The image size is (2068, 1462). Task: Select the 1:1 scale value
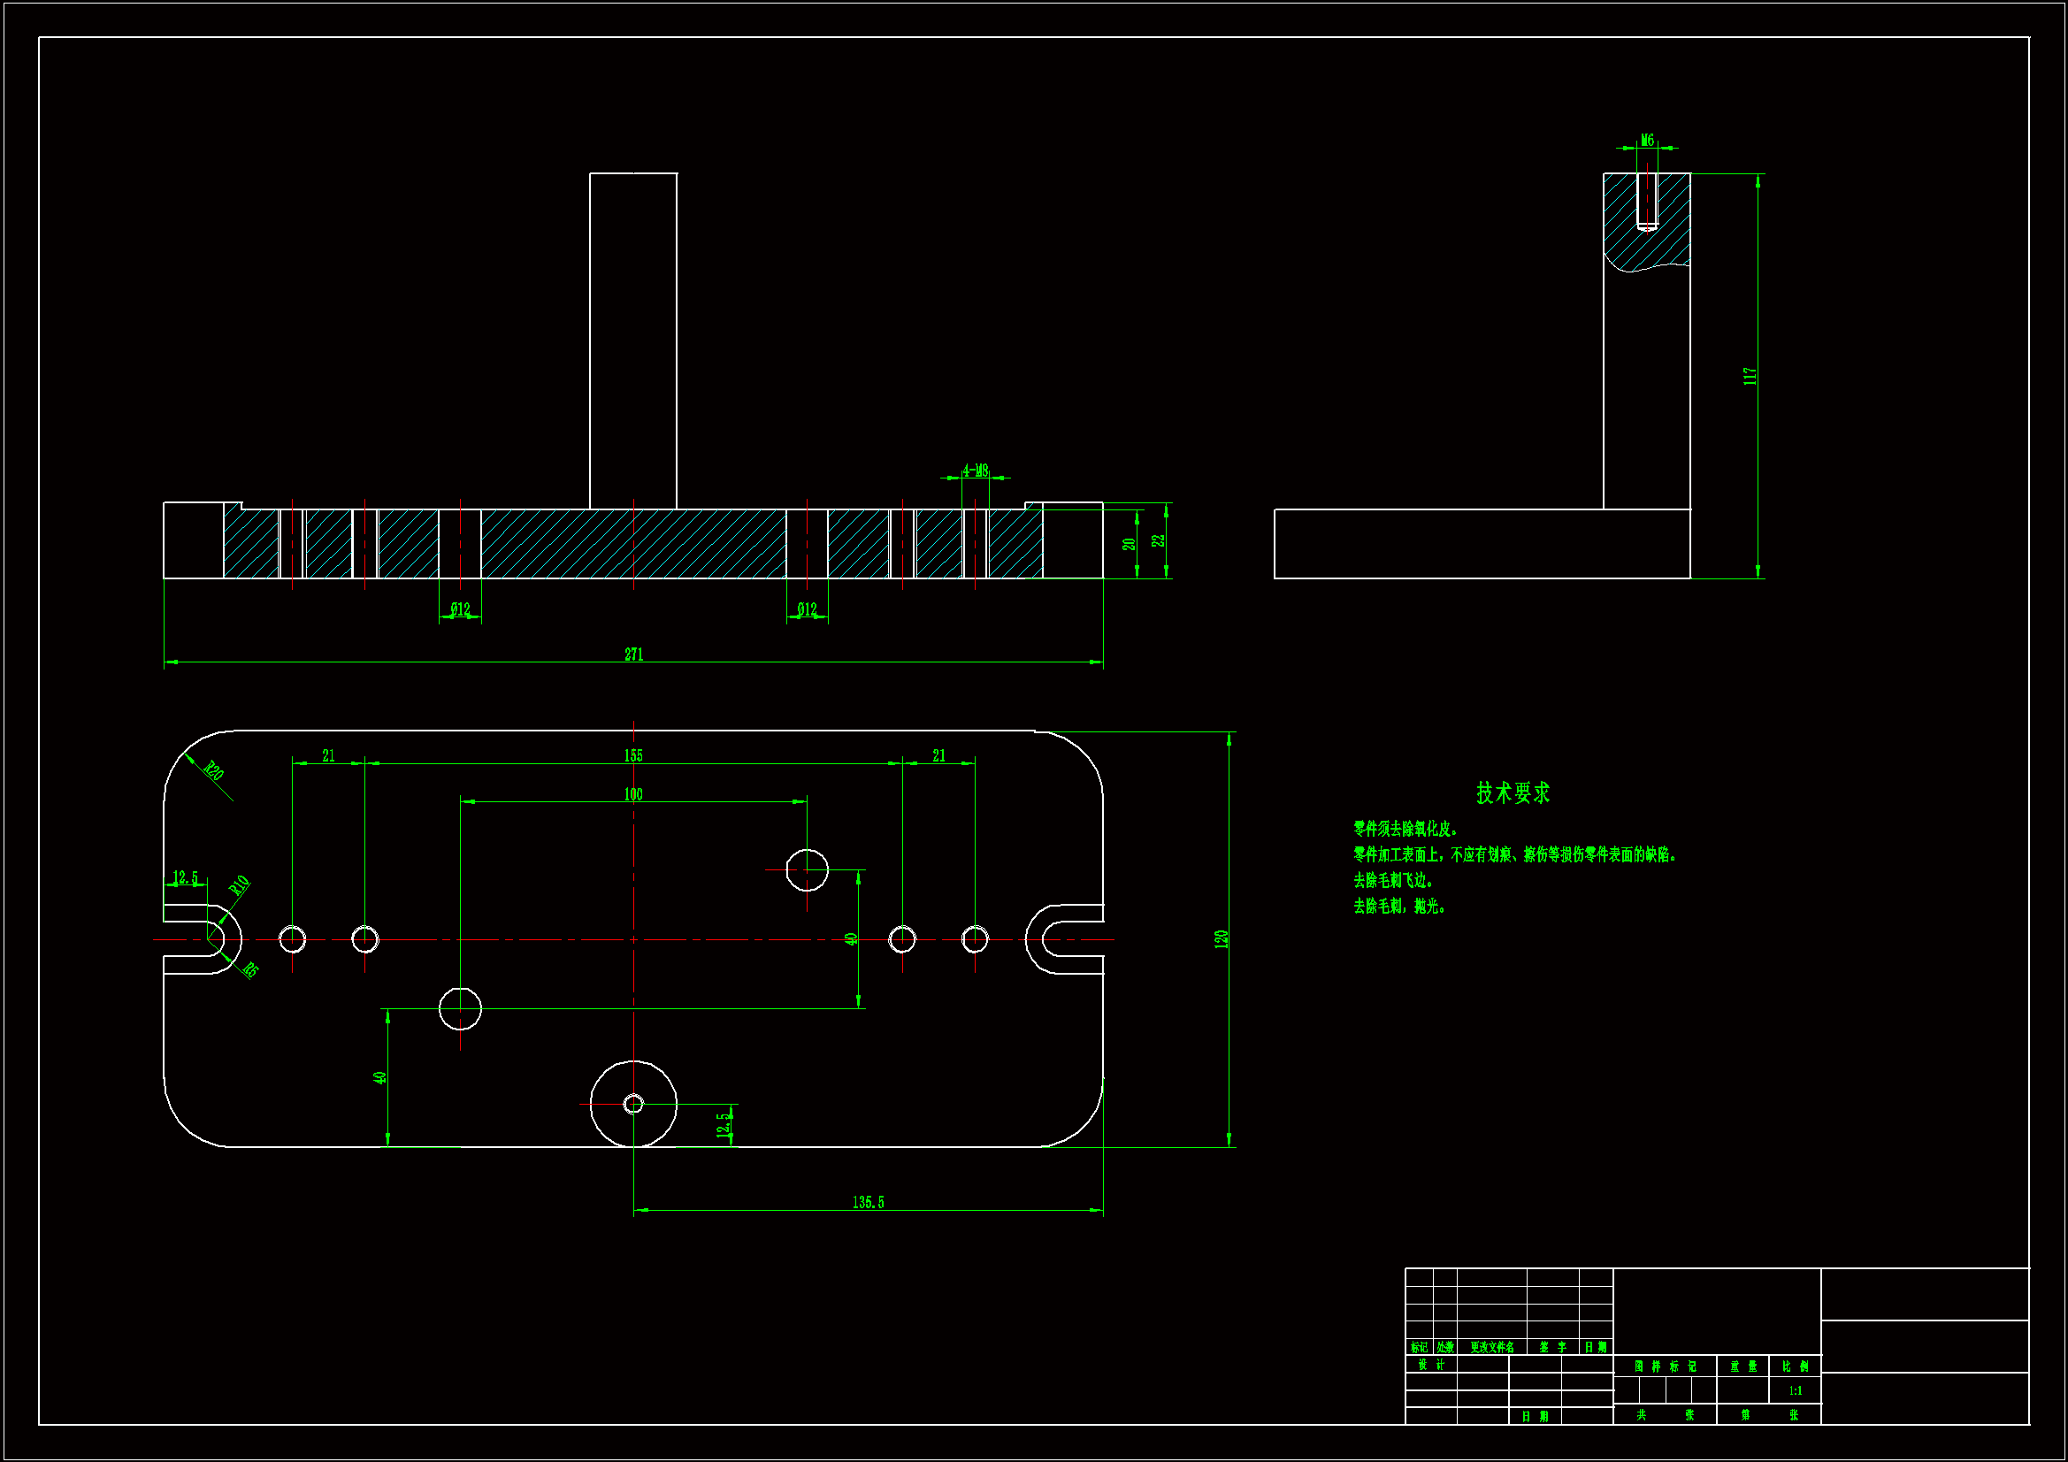pos(1794,1391)
